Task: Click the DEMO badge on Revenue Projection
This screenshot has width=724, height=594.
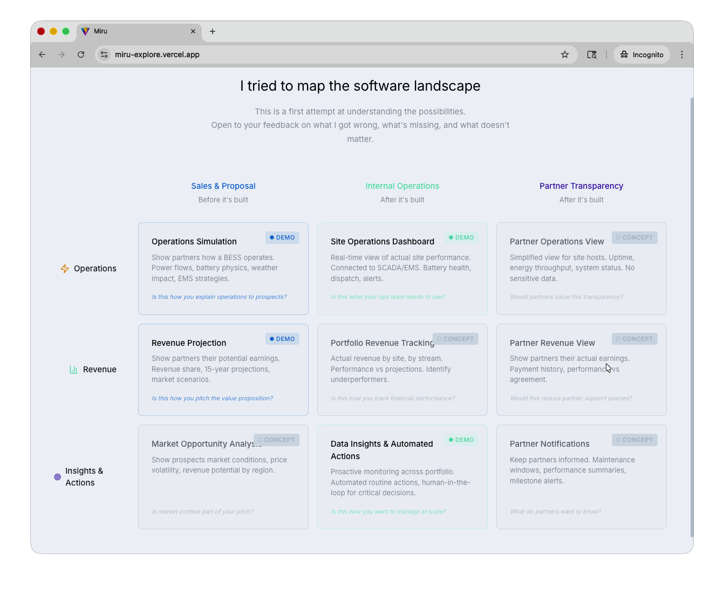Action: coord(282,339)
